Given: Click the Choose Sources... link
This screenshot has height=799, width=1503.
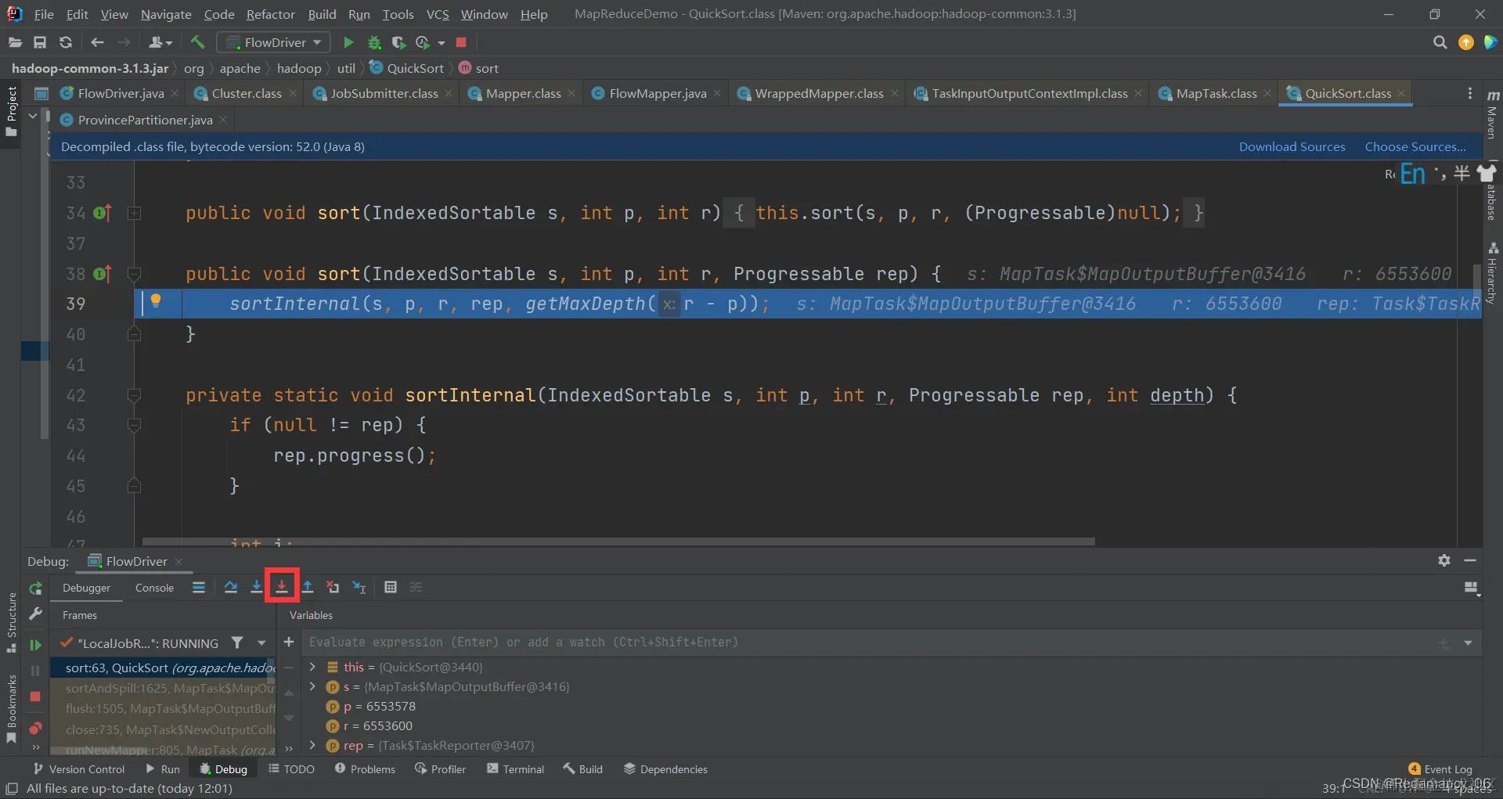Looking at the screenshot, I should (1415, 146).
